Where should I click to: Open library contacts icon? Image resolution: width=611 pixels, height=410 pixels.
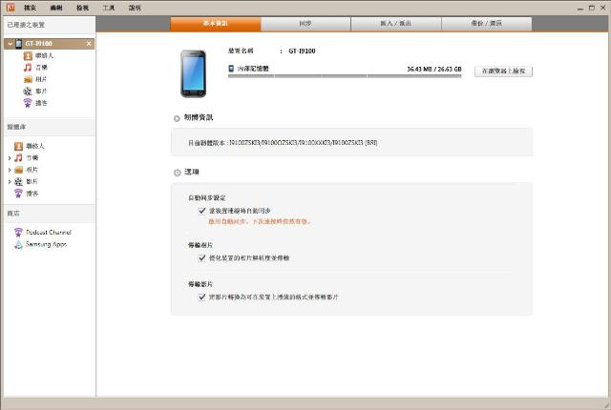pyautogui.click(x=18, y=146)
